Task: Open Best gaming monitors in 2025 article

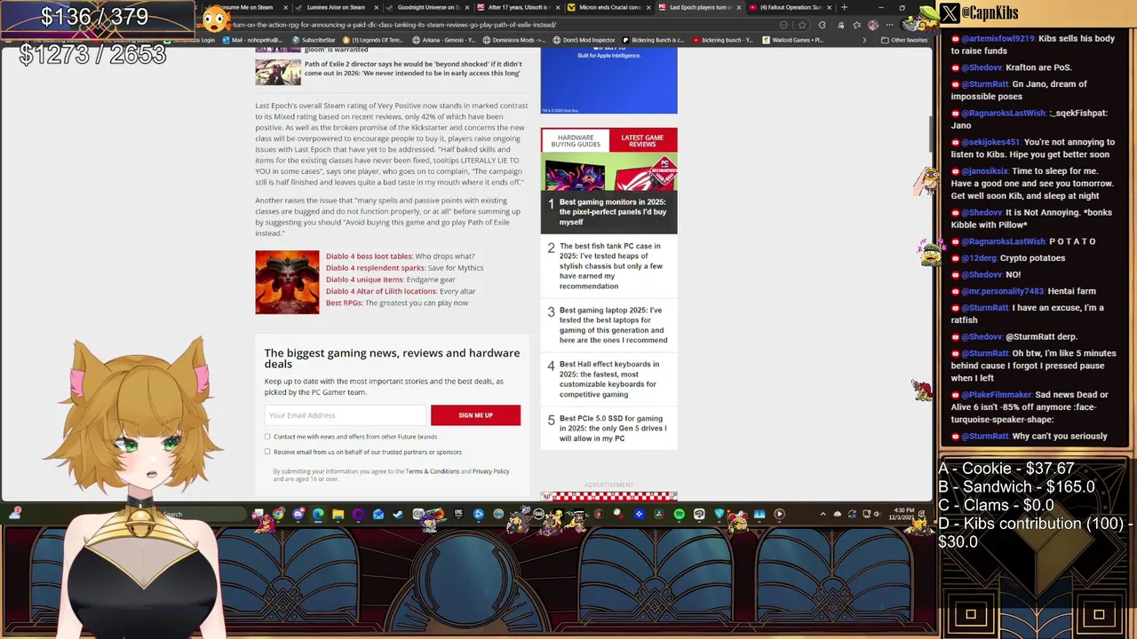Action: point(613,212)
